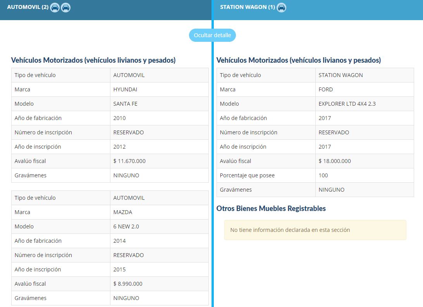Click the left Vehículos Motorizados heading

pos(93,60)
